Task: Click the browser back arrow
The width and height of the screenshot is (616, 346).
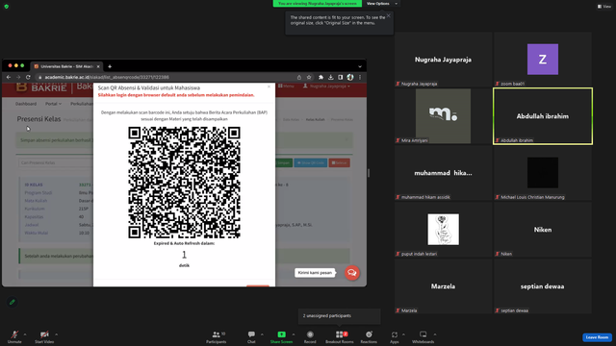Action: [9, 77]
